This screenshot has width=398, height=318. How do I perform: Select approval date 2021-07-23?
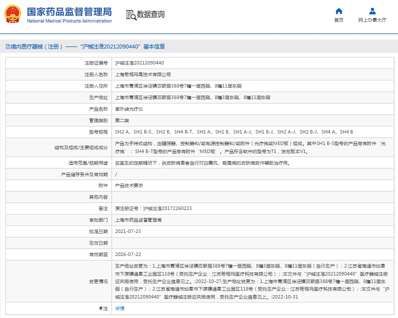[x=128, y=231]
